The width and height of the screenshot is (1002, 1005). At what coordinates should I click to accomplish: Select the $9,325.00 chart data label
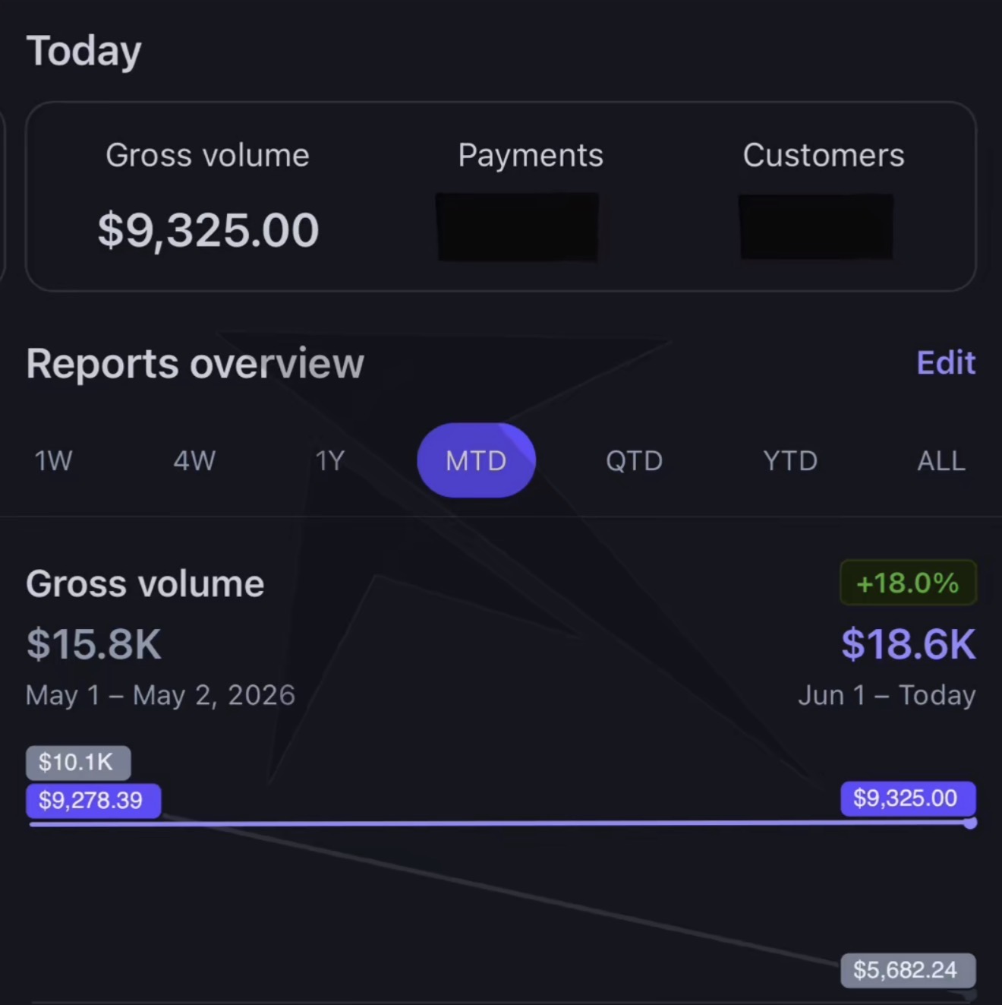click(908, 798)
